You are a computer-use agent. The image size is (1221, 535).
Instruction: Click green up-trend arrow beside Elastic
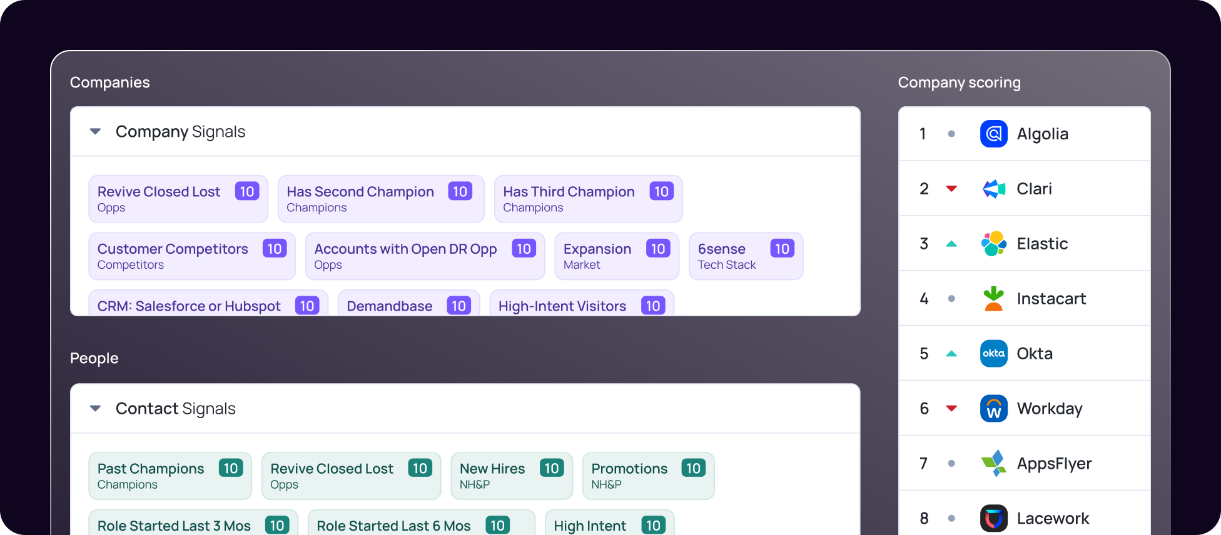point(951,244)
